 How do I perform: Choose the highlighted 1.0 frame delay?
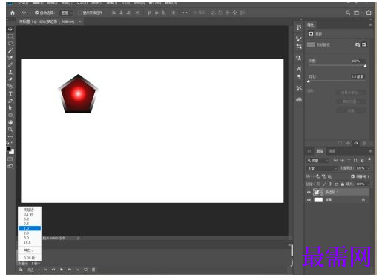click(x=30, y=228)
